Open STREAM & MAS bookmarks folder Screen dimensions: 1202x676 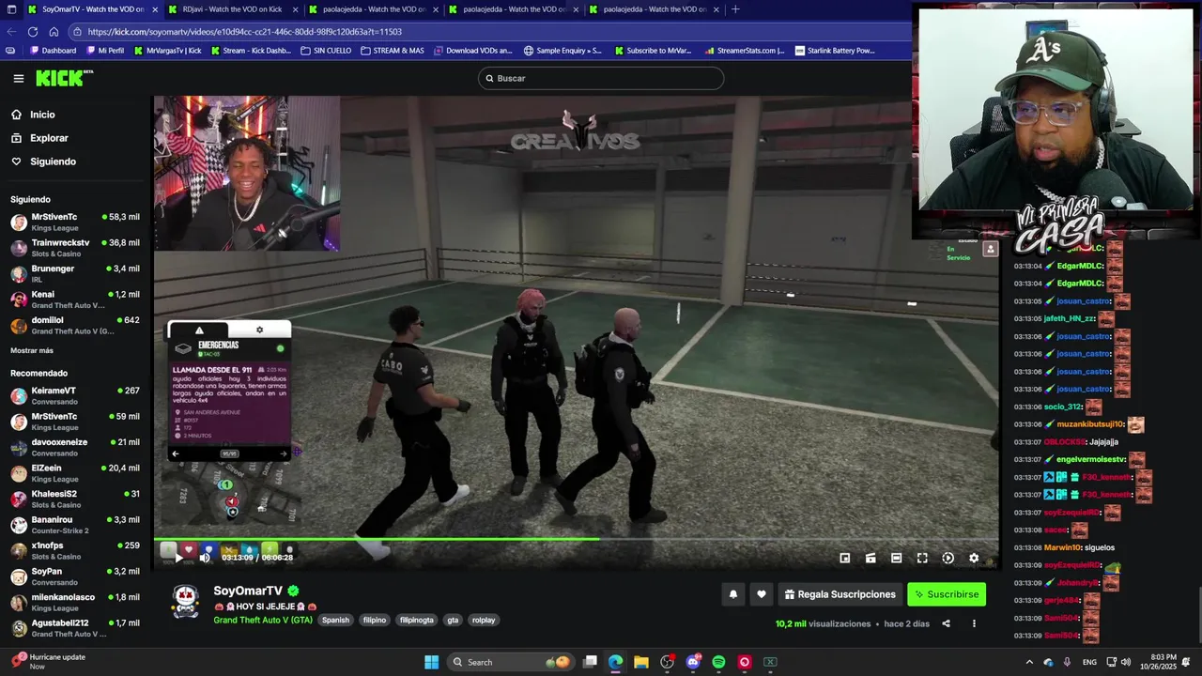392,51
